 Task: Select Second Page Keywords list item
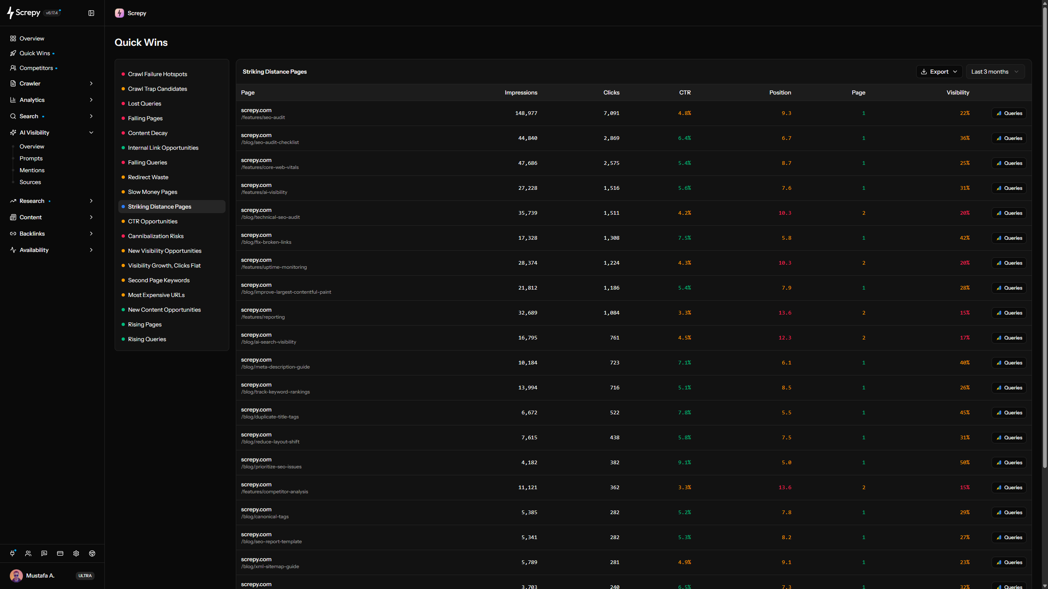(172, 280)
